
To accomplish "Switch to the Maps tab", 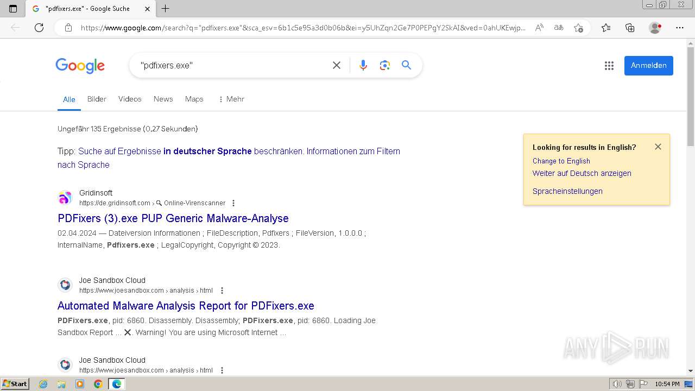I will (x=194, y=99).
